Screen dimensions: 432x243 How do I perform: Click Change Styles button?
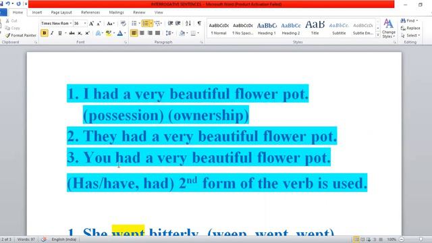pos(389,28)
